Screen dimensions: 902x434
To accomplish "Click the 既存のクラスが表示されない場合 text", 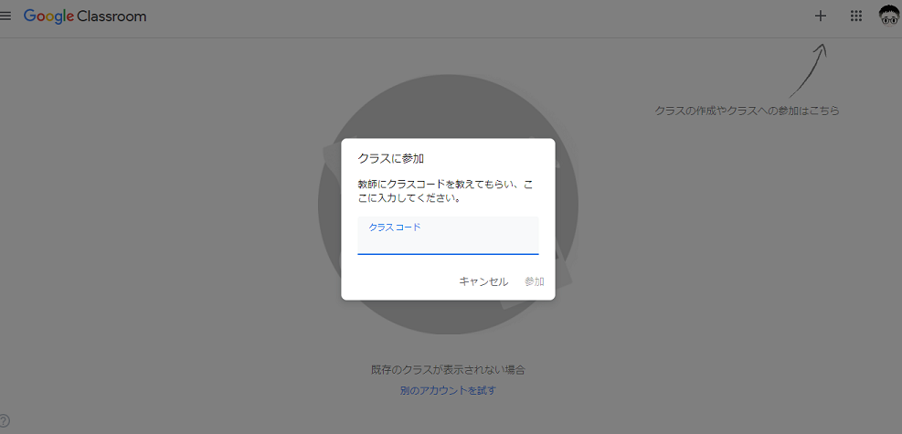I will pos(448,370).
